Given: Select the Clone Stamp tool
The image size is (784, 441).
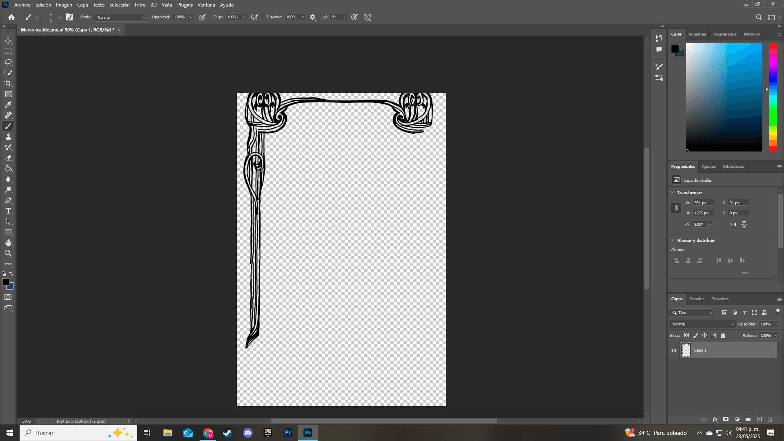Looking at the screenshot, I should [8, 136].
